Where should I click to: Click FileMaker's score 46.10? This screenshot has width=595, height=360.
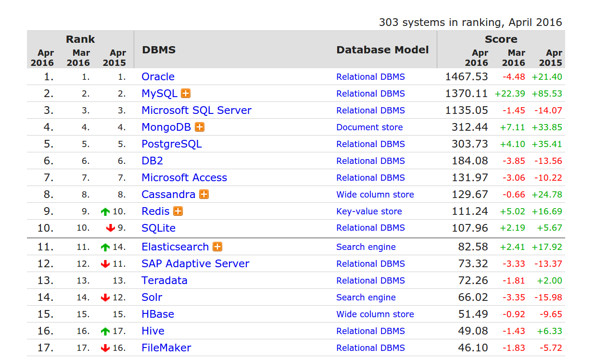point(473,348)
